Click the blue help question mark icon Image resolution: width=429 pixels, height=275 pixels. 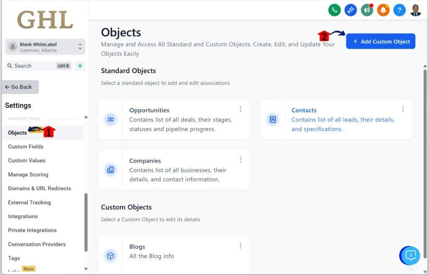(399, 10)
